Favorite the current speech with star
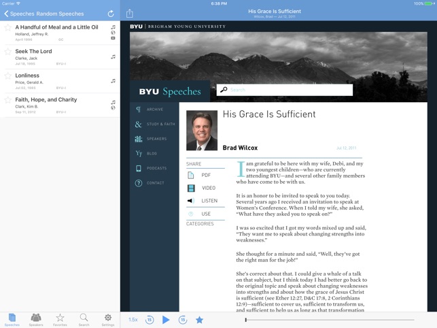Viewport: 437px width, 328px height. pyautogui.click(x=200, y=319)
